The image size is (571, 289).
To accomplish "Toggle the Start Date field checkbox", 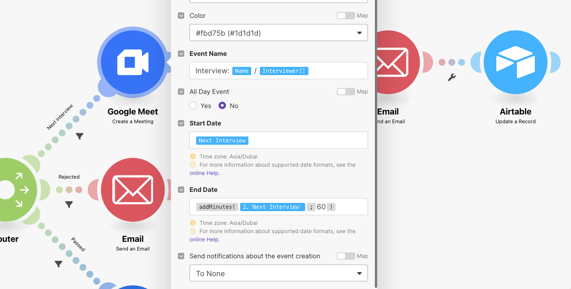I will [181, 123].
